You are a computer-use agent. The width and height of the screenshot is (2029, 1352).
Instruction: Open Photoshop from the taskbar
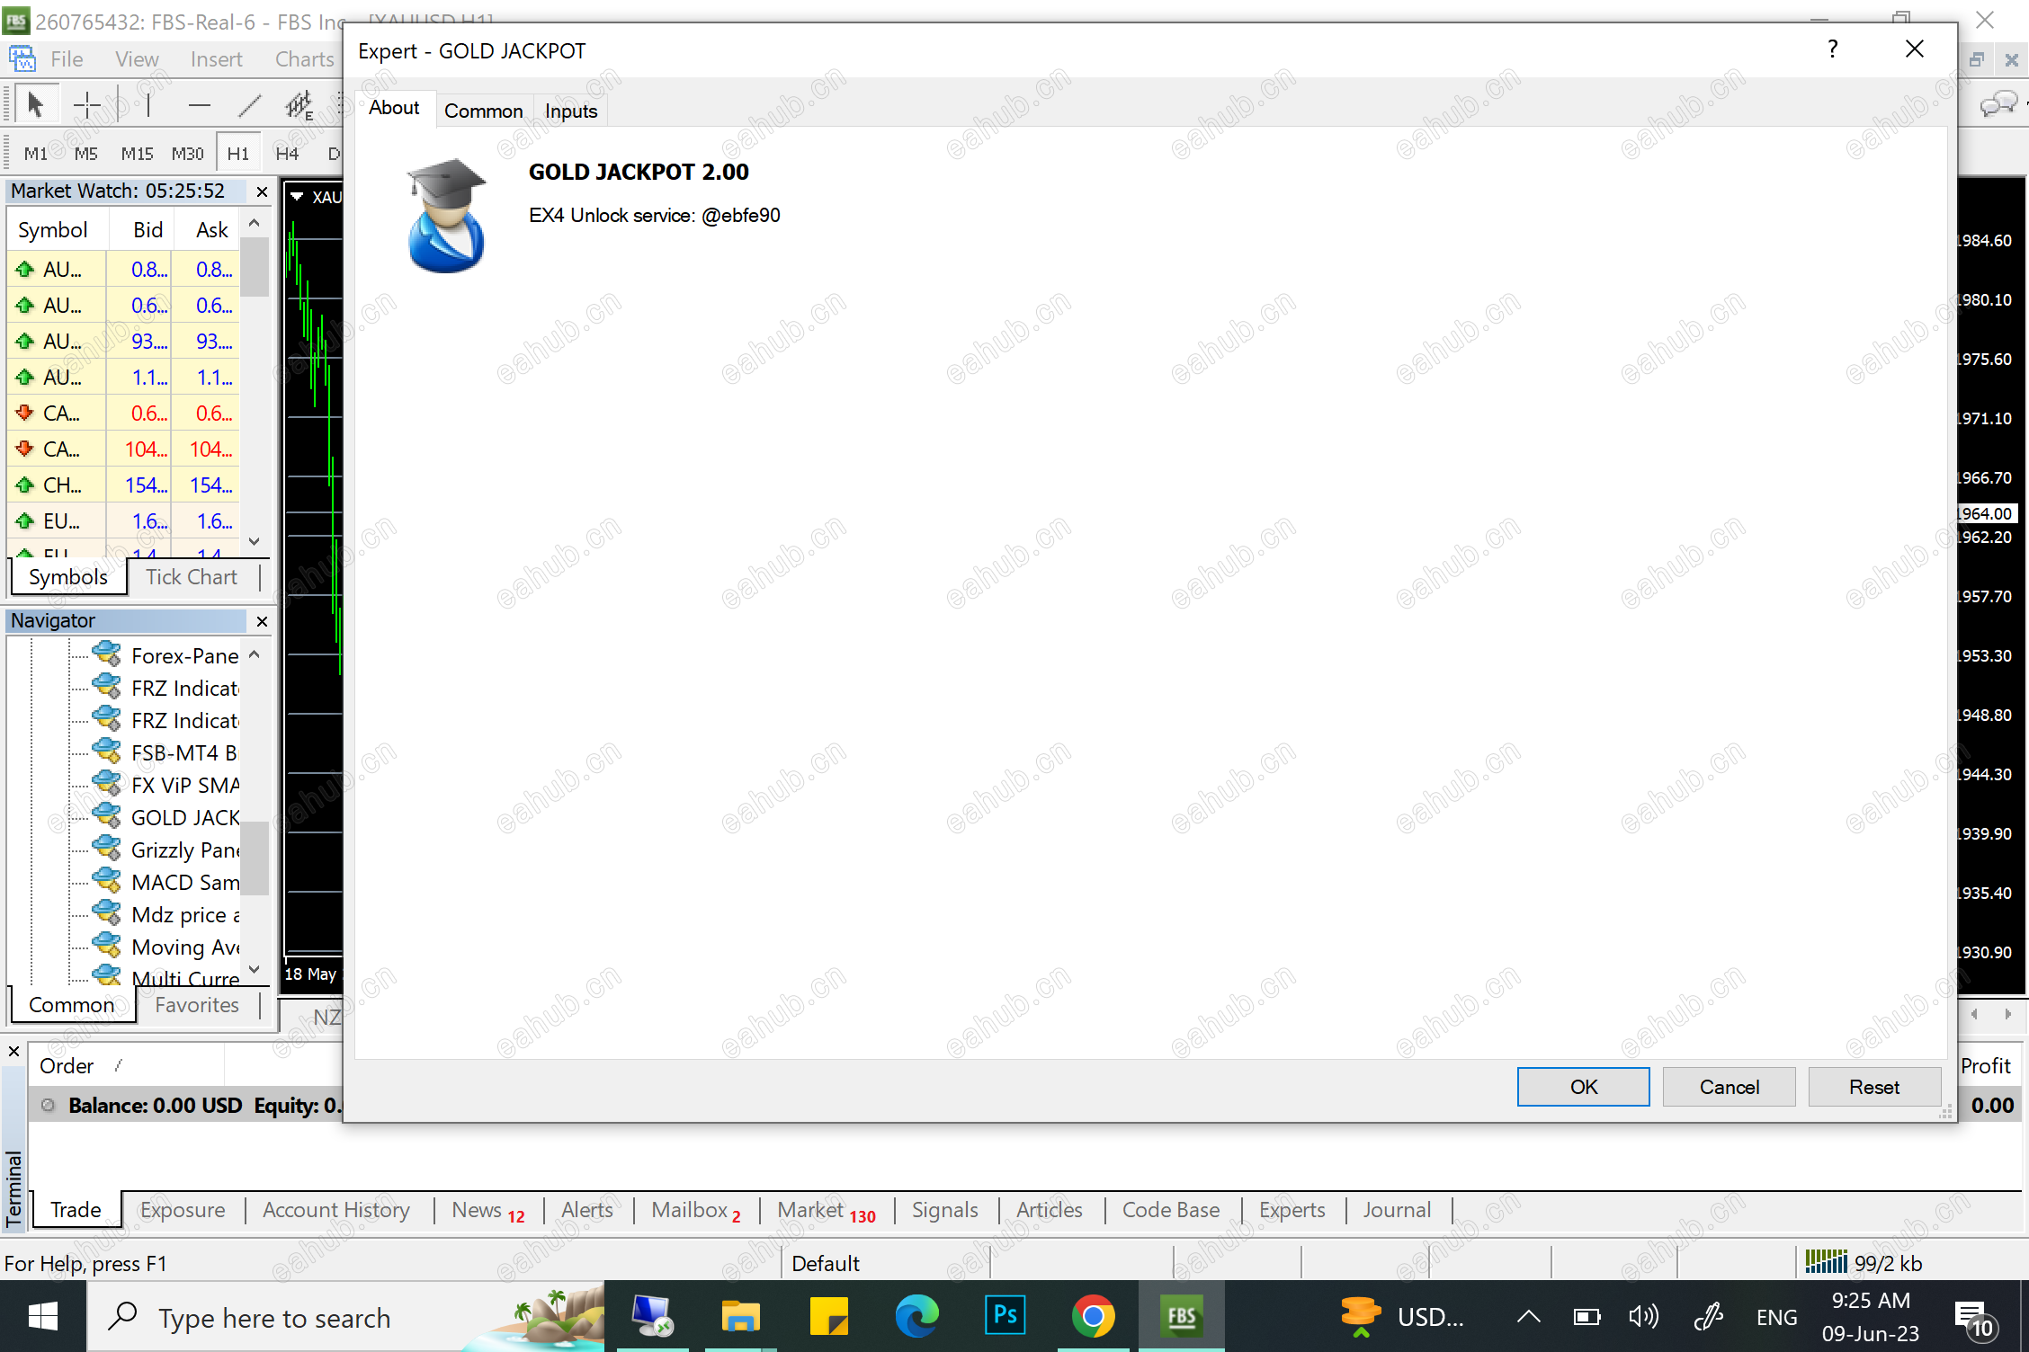coord(1005,1317)
